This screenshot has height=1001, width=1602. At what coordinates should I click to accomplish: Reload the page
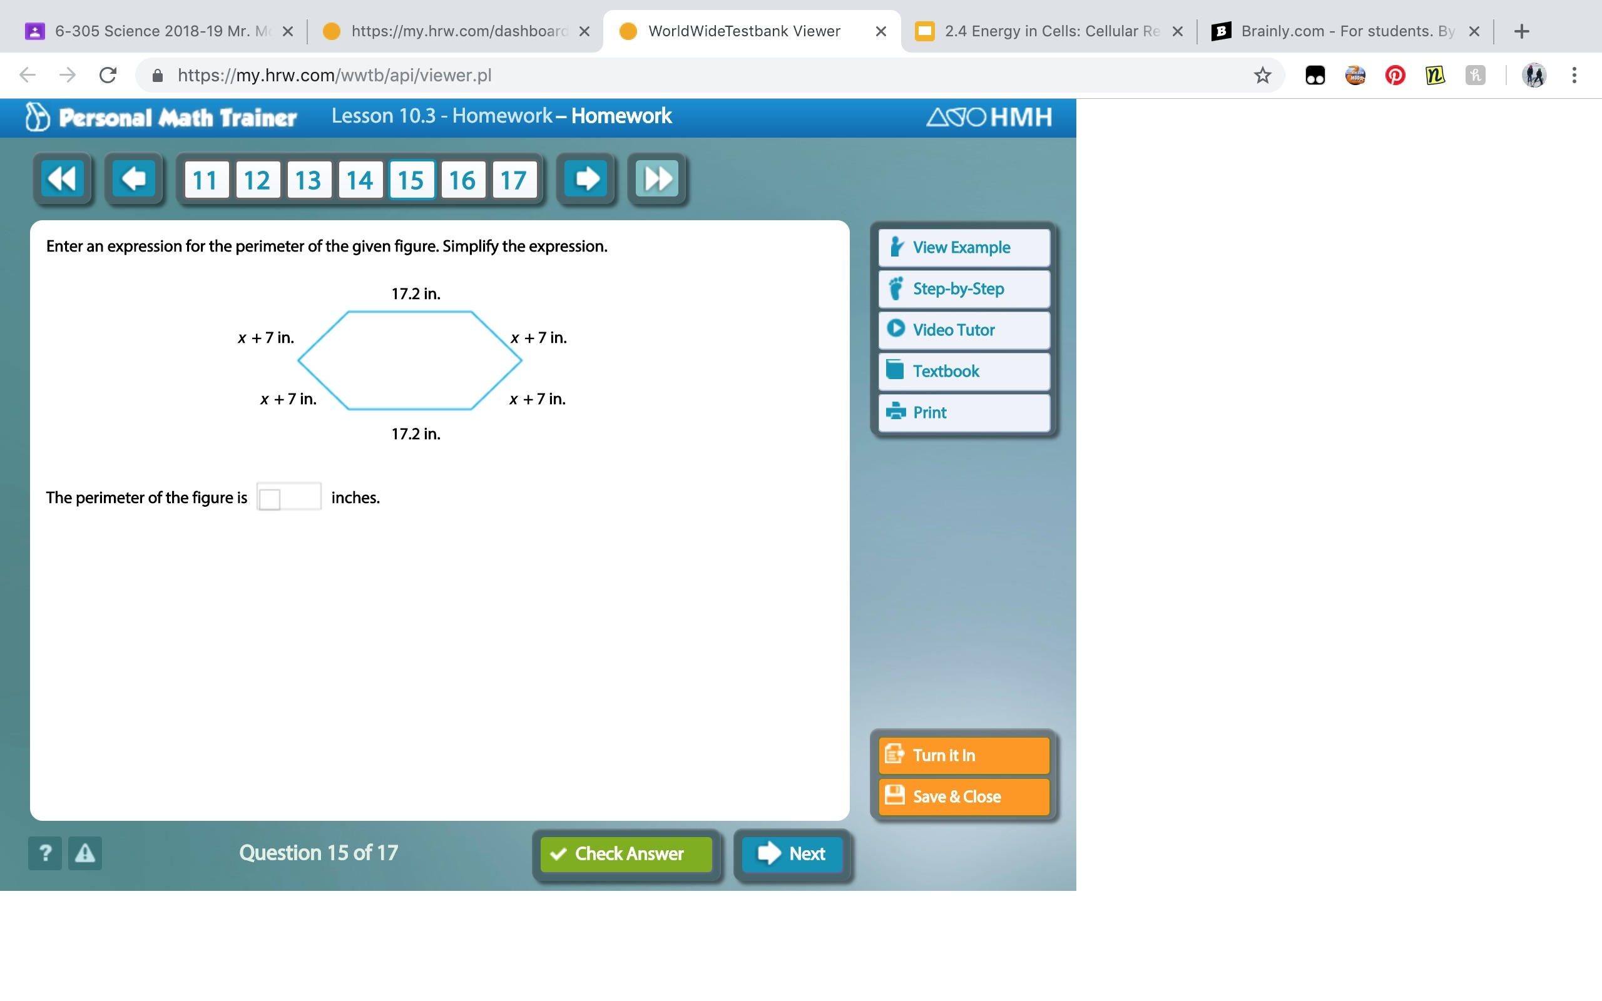tap(108, 76)
